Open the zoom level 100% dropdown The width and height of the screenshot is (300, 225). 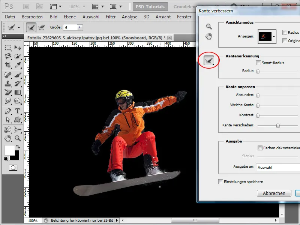click(x=84, y=7)
